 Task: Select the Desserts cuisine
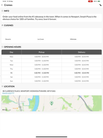[8, 39]
